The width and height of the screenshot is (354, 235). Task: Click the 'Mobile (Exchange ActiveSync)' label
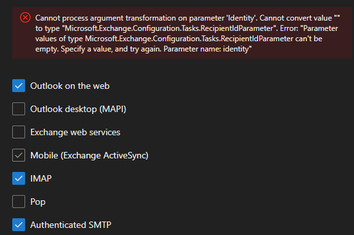89,156
